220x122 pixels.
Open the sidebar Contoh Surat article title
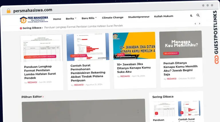(186, 119)
